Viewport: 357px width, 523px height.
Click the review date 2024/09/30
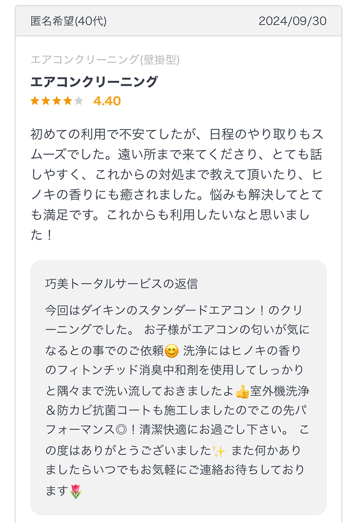point(292,21)
